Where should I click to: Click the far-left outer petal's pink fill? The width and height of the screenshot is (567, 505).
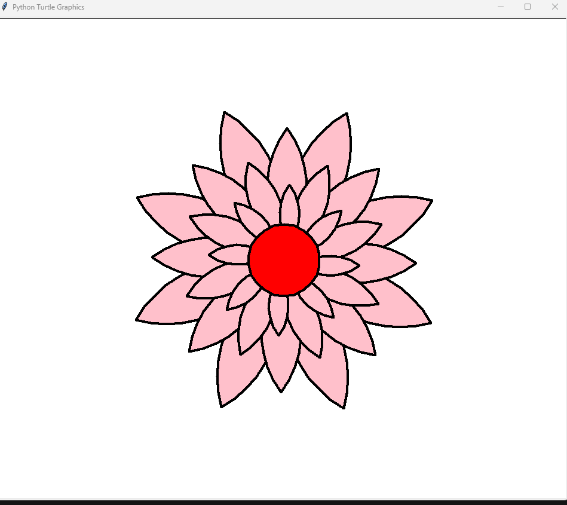click(168, 213)
